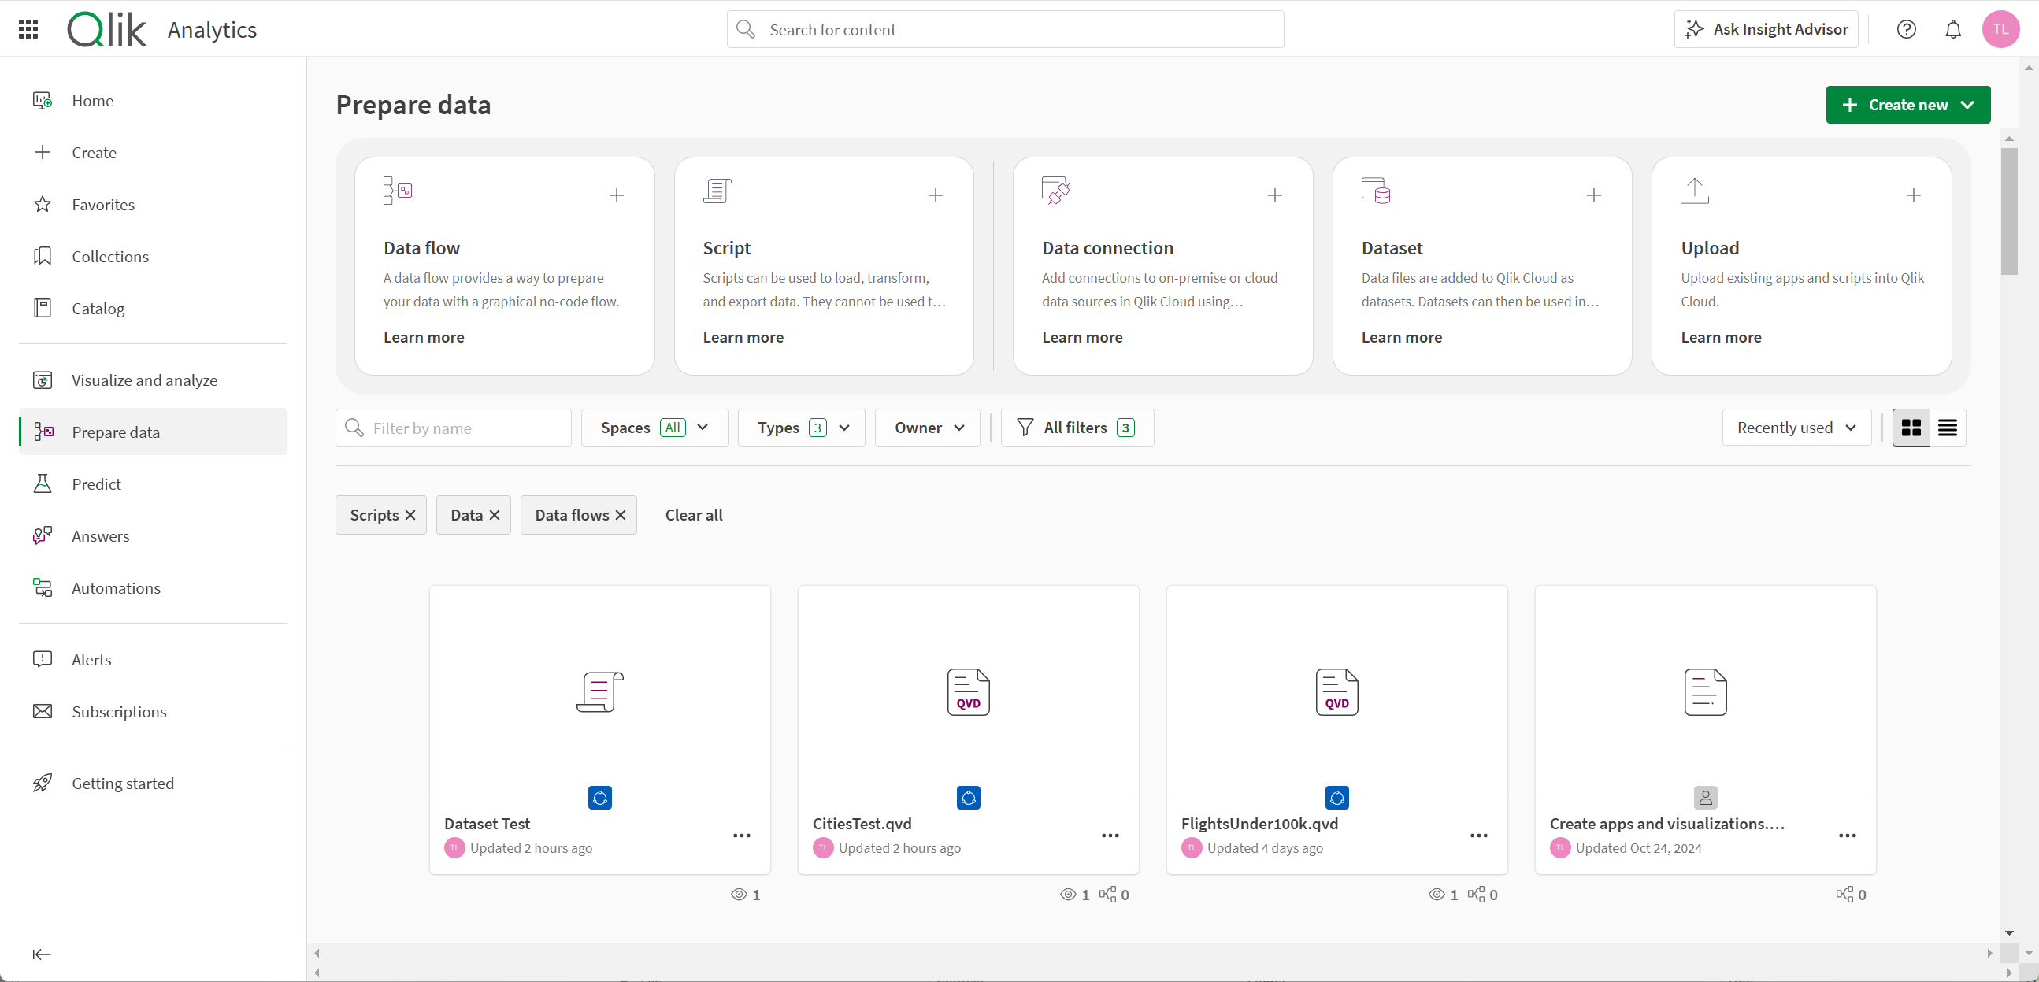The width and height of the screenshot is (2039, 982).
Task: Click plus icon on Data flow card
Action: pyautogui.click(x=616, y=195)
